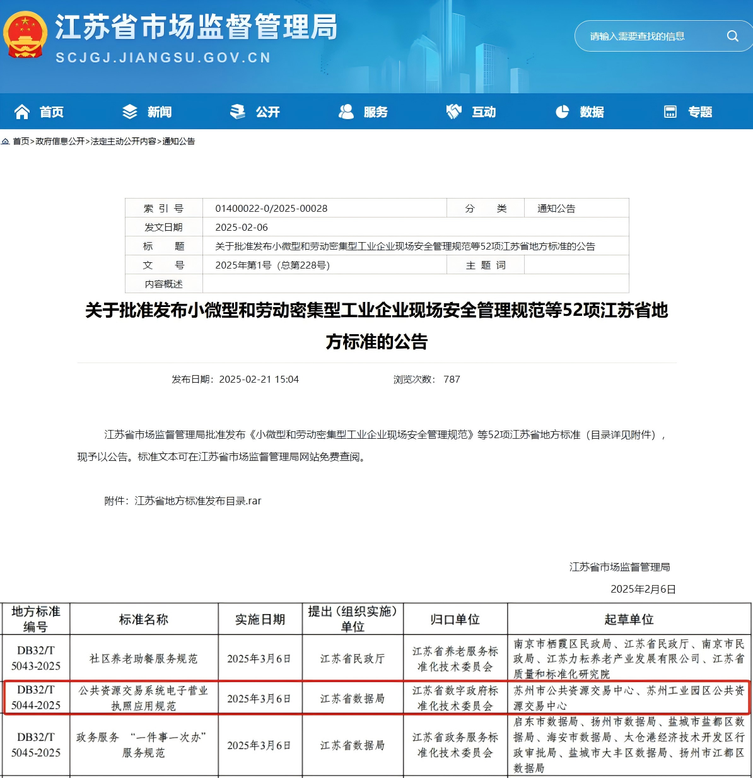Click cell DB32/T 5044-2025
This screenshot has width=753, height=778.
click(36, 698)
